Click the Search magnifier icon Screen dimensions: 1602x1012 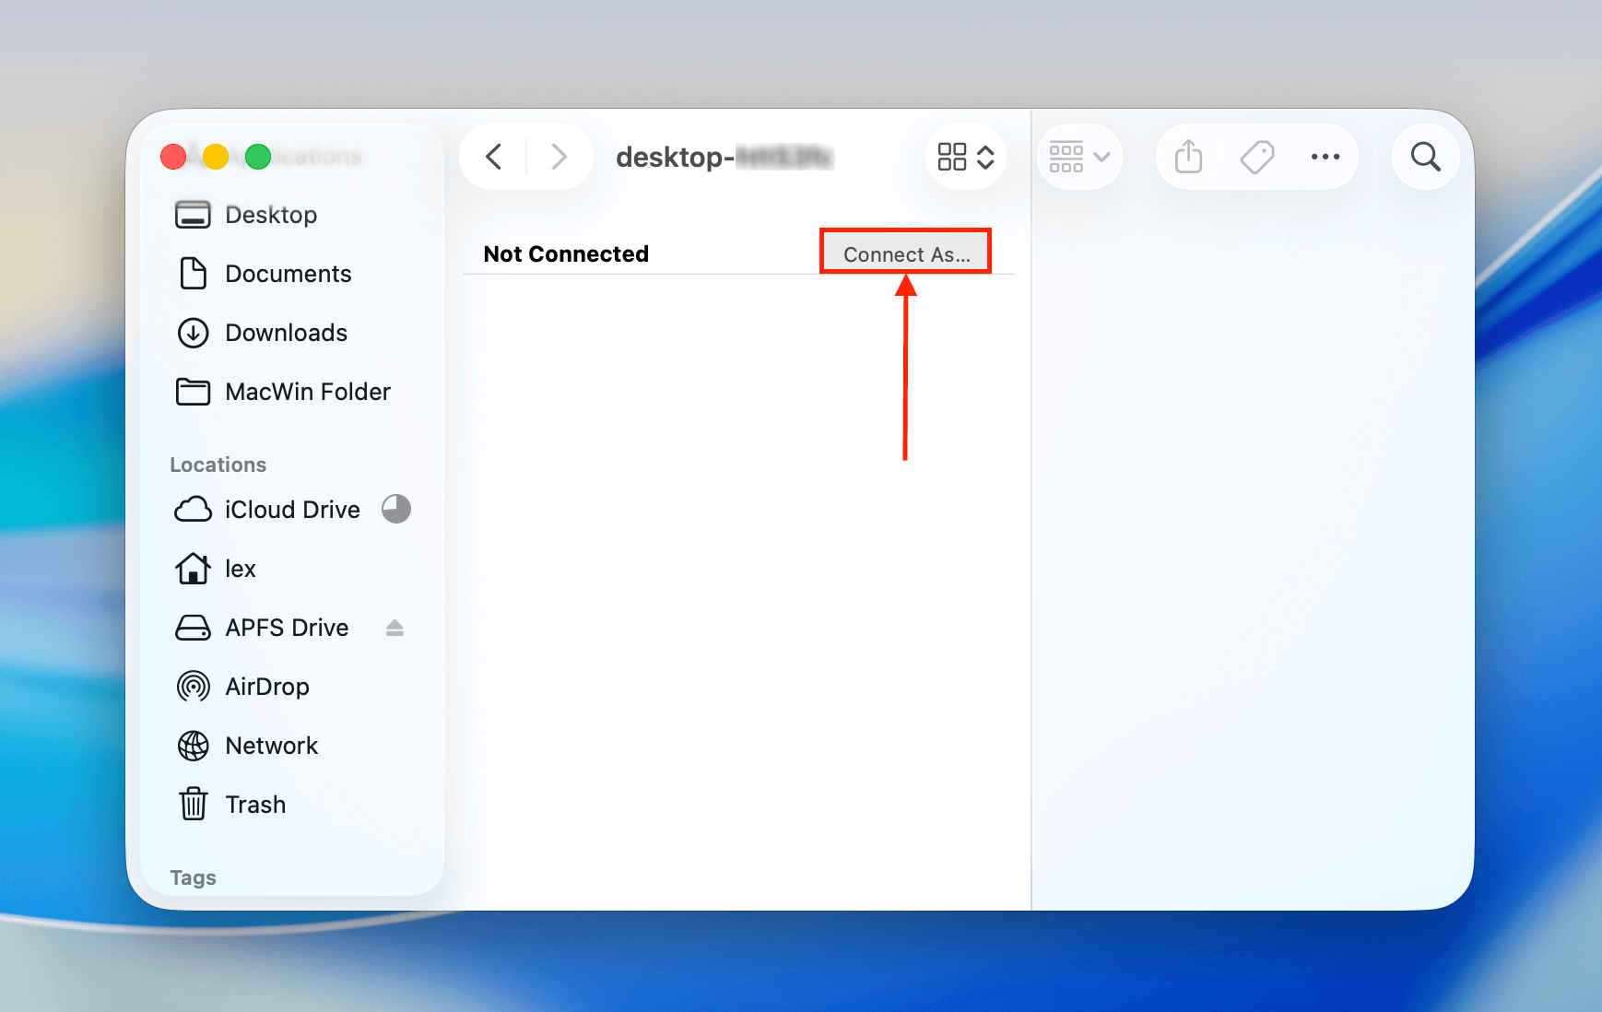pos(1425,157)
